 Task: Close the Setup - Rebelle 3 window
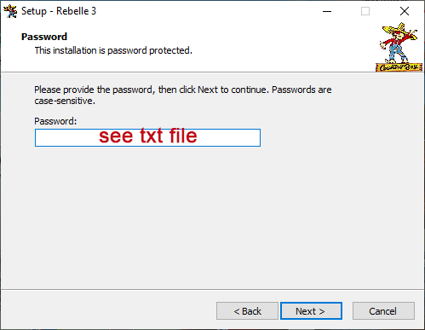[405, 11]
